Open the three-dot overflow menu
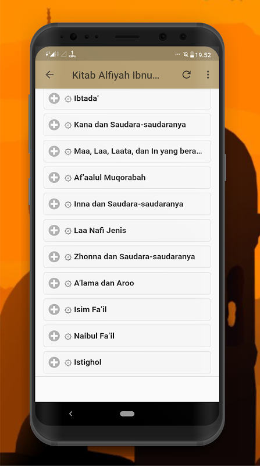260x466 pixels. coord(208,75)
